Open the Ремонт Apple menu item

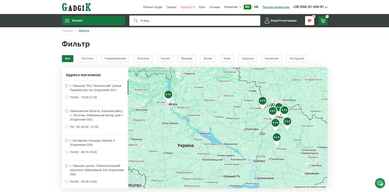coord(153,7)
